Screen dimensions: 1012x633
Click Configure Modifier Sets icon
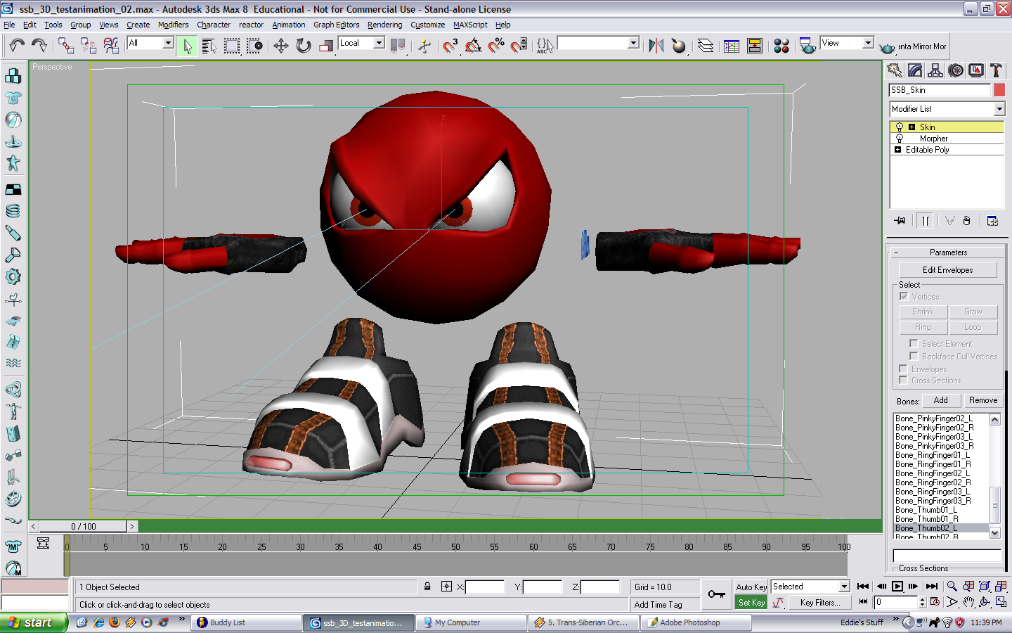tap(992, 221)
